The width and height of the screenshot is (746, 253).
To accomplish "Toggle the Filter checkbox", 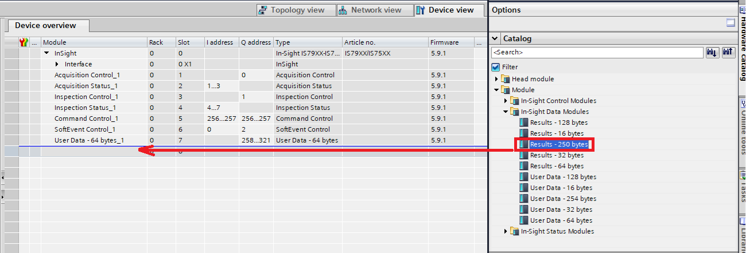I will coord(496,67).
